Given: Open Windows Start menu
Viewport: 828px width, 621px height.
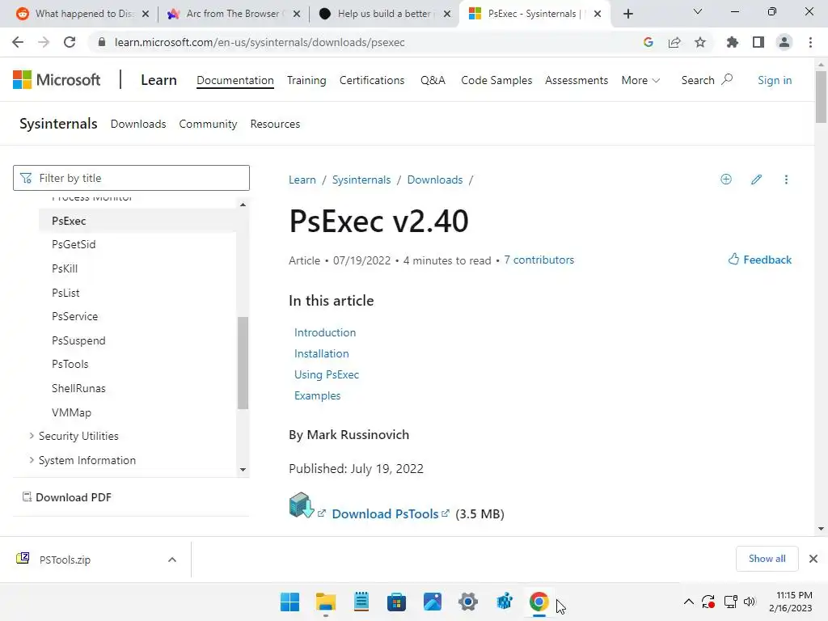Looking at the screenshot, I should coord(289,602).
